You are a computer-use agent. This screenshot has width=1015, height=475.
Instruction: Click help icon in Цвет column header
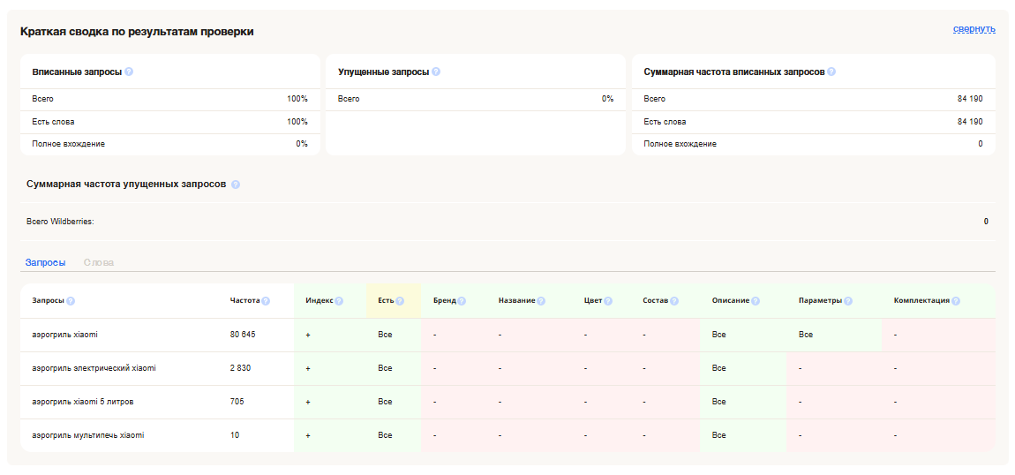[x=608, y=301]
